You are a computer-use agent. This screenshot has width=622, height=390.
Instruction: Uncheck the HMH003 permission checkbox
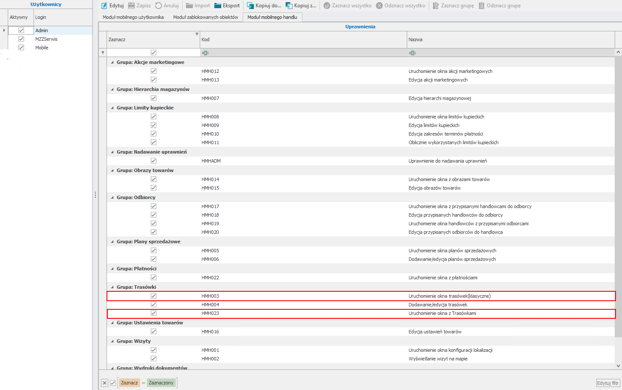click(153, 296)
